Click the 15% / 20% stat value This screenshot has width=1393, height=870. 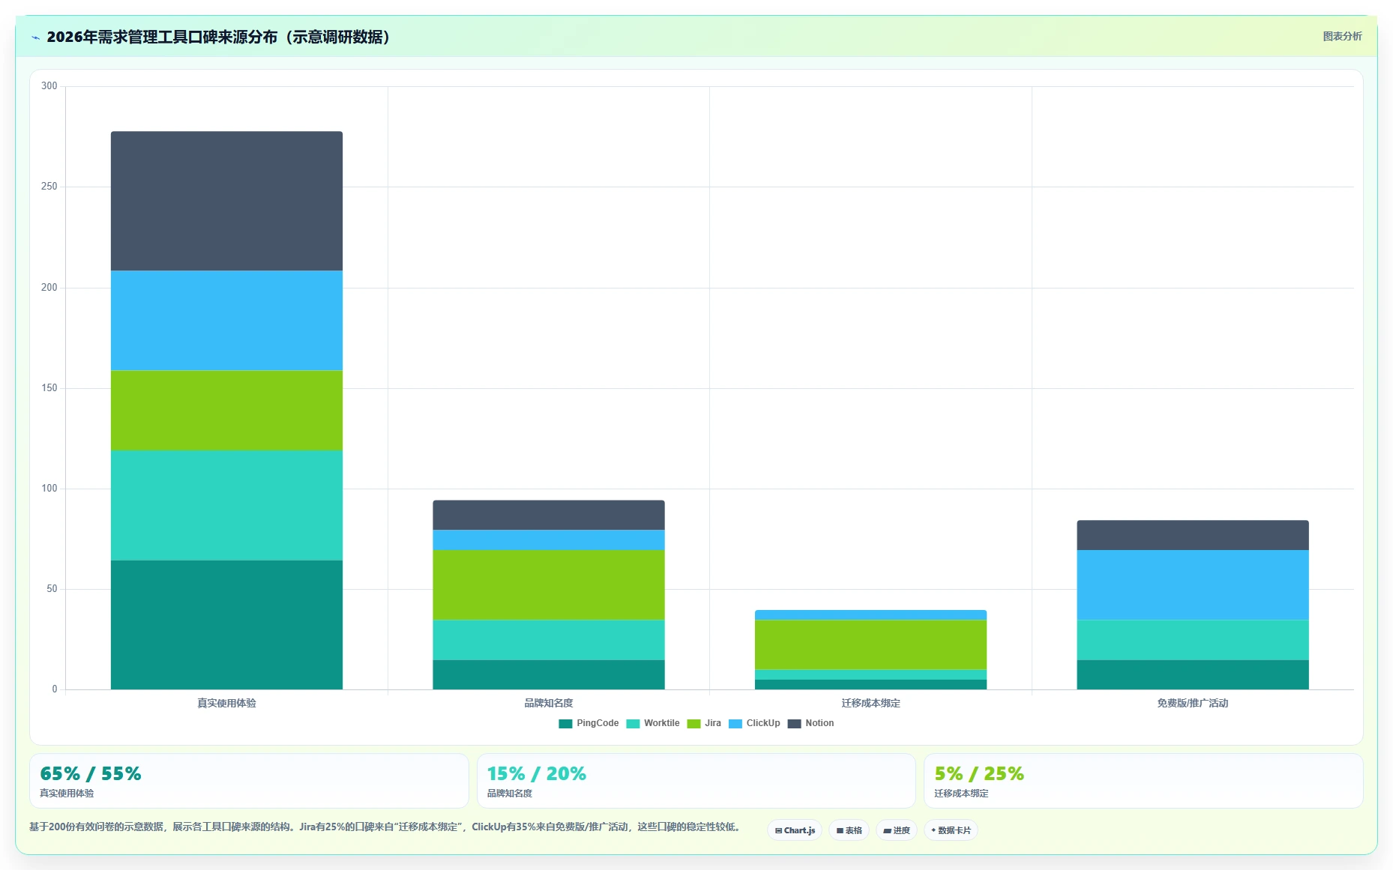tap(537, 773)
